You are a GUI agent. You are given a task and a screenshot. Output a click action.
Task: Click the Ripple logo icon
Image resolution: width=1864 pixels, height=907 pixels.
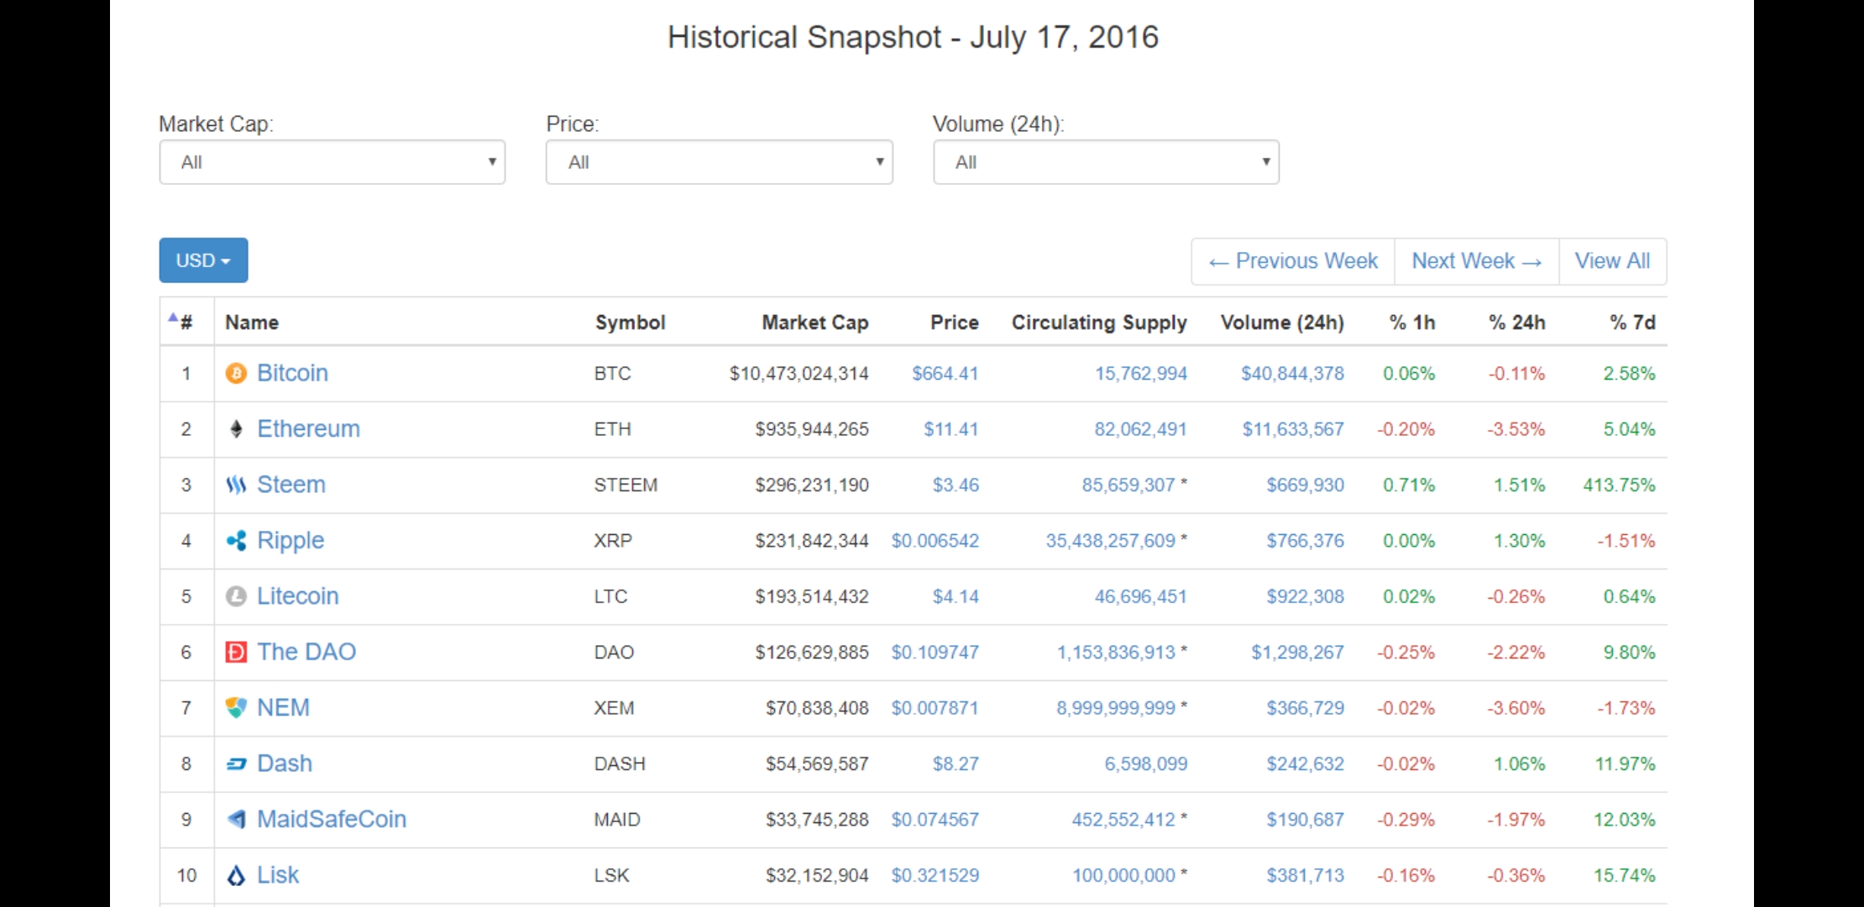pos(236,541)
